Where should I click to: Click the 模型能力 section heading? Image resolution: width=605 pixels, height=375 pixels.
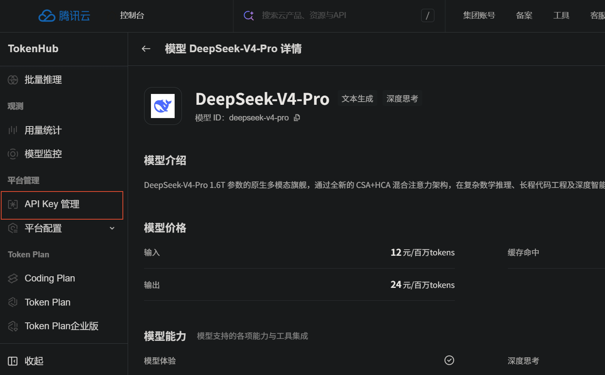(x=165, y=336)
